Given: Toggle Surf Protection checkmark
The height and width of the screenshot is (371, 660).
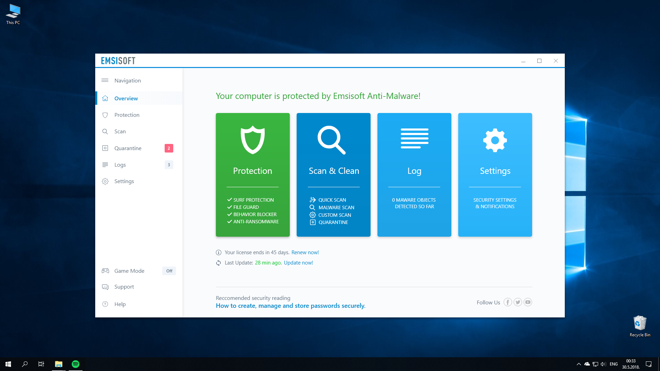Looking at the screenshot, I should coord(229,200).
